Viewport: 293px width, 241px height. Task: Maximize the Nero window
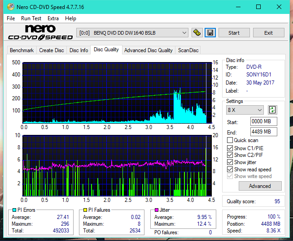pyautogui.click(x=258, y=7)
